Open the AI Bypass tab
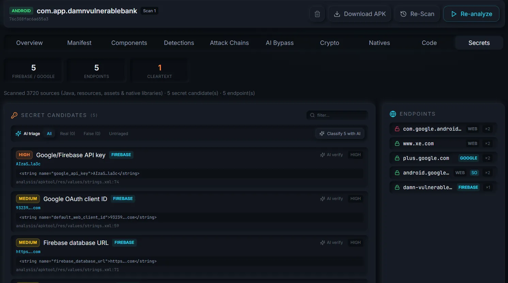The height and width of the screenshot is (283, 508). pyautogui.click(x=280, y=43)
